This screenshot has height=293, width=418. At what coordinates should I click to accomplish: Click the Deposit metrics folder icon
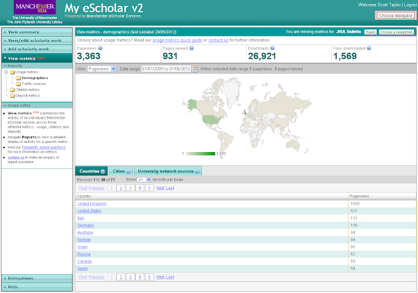tap(12, 96)
